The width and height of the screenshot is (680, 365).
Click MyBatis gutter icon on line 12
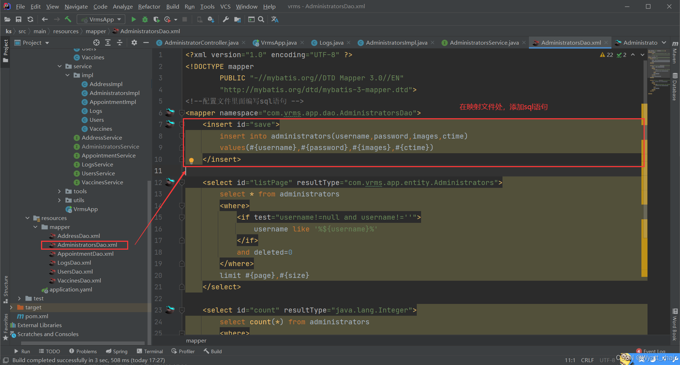170,182
